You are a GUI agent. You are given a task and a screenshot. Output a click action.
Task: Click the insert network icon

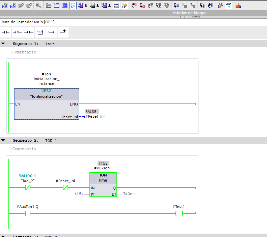click(x=5, y=5)
